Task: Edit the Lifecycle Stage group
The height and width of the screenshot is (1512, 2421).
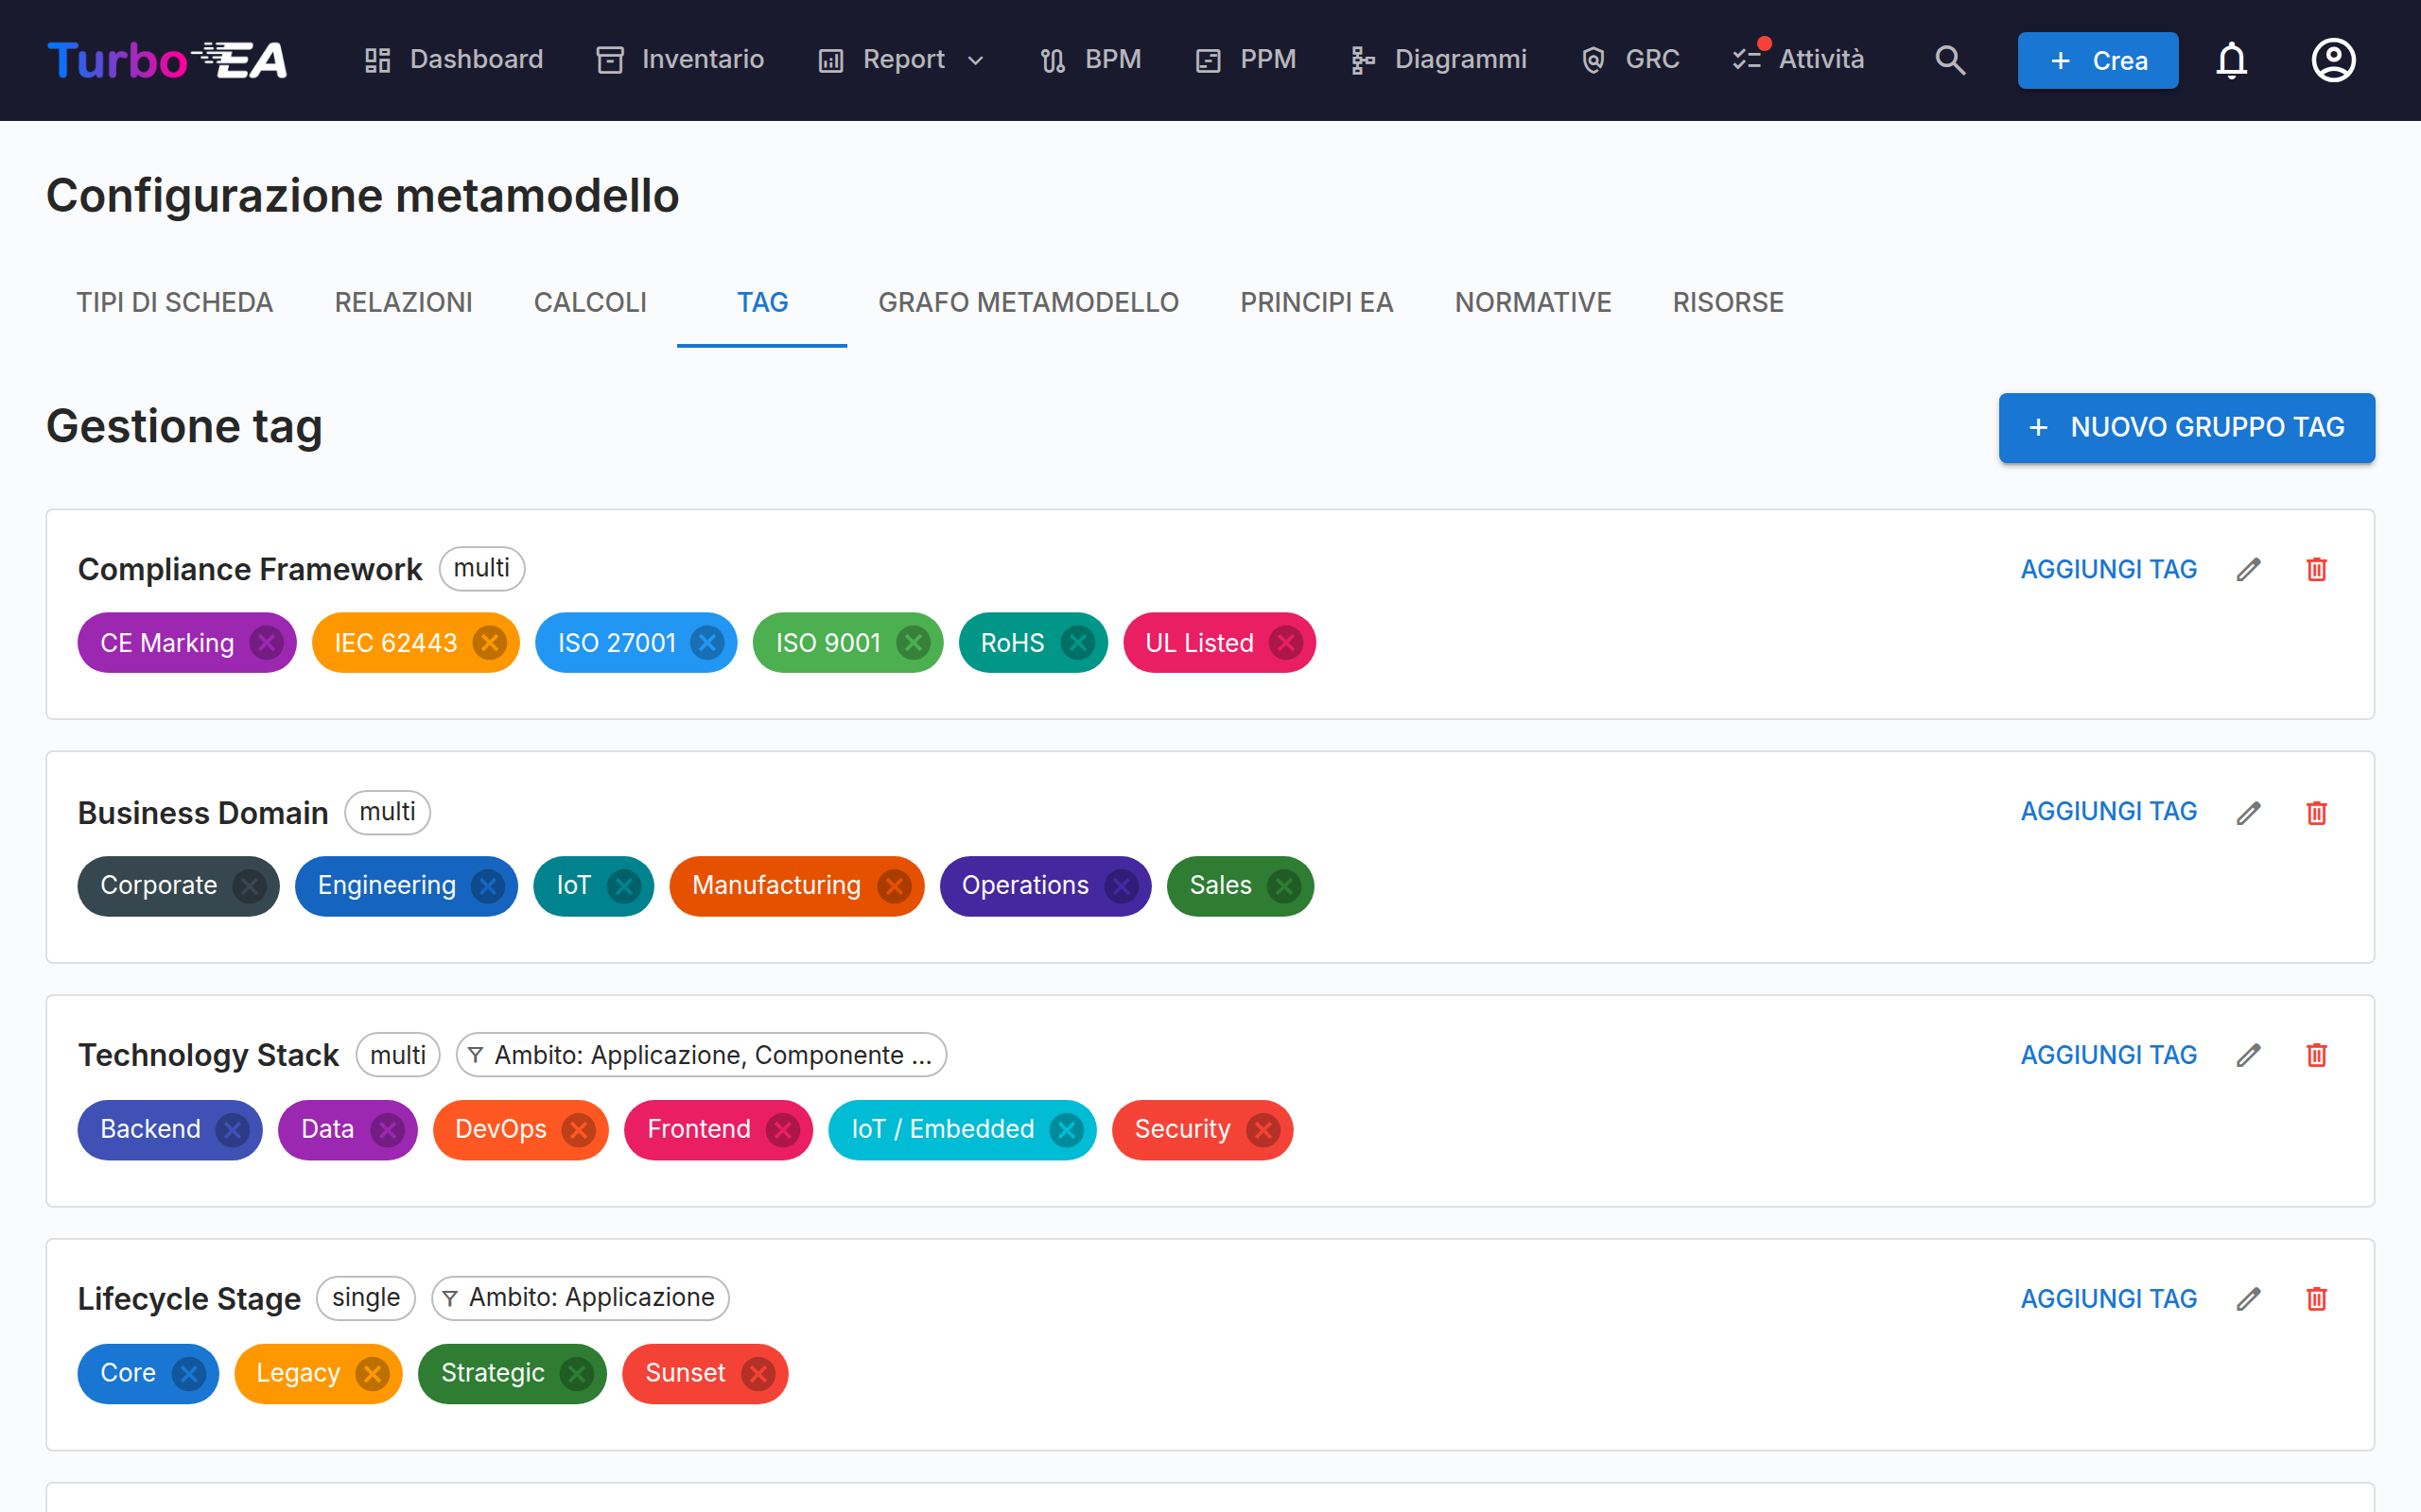Action: pos(2249,1299)
